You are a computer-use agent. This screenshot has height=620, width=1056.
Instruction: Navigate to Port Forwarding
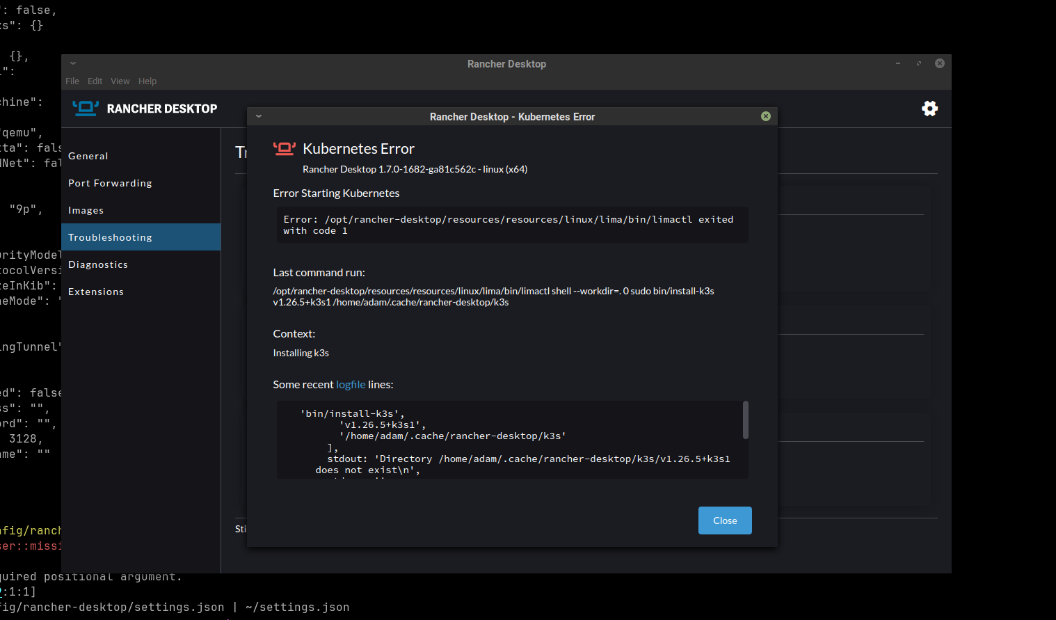click(110, 182)
